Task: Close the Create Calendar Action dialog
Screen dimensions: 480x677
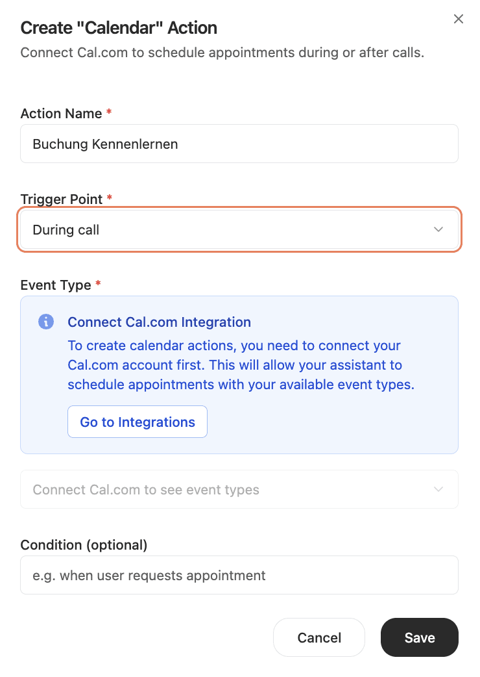Action: pos(459,19)
